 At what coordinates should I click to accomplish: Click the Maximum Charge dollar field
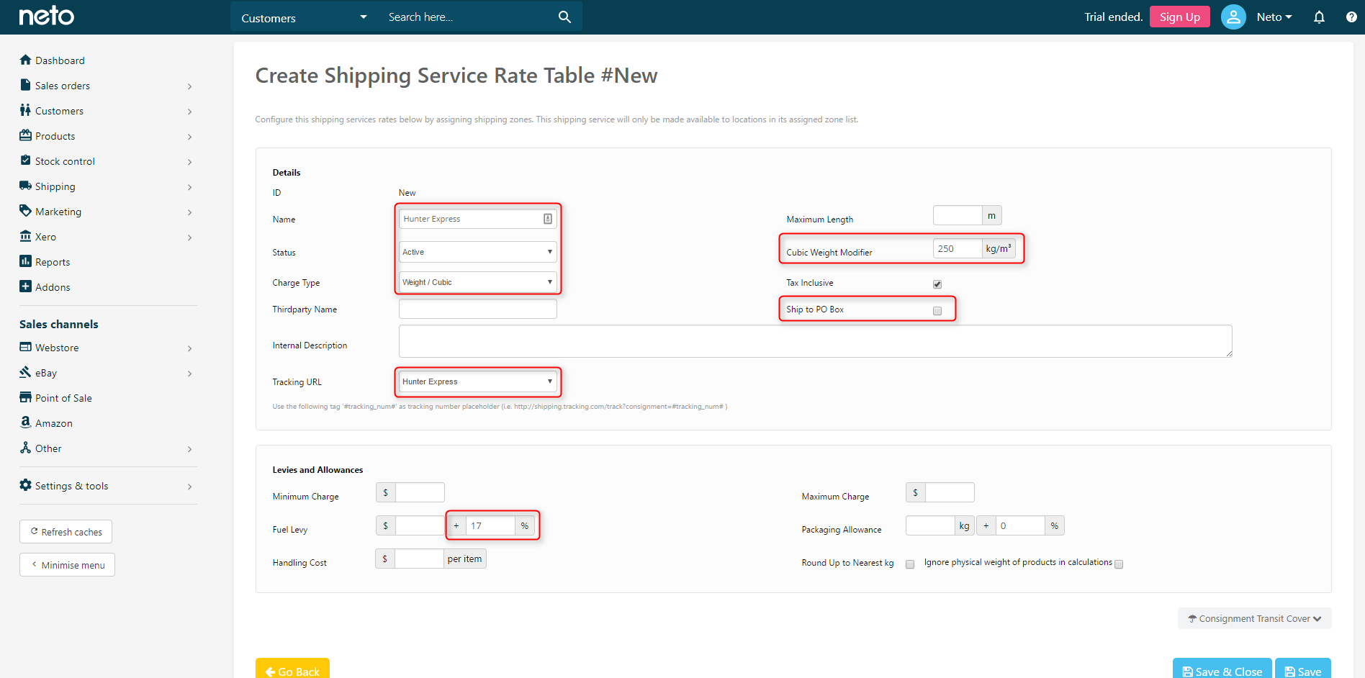pyautogui.click(x=950, y=492)
